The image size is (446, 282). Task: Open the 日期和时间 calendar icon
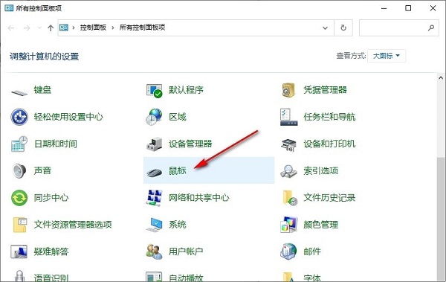19,144
